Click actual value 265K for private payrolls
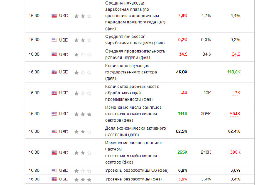 pos(182,152)
